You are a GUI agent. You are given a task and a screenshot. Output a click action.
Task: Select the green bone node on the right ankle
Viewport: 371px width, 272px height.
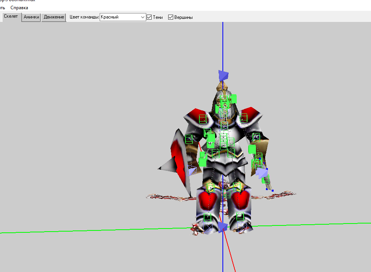coord(240,216)
